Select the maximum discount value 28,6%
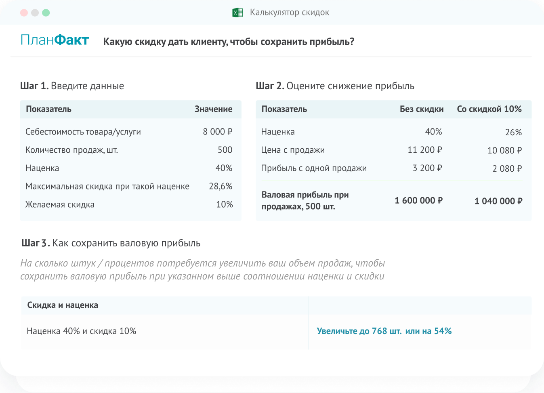 [x=221, y=186]
